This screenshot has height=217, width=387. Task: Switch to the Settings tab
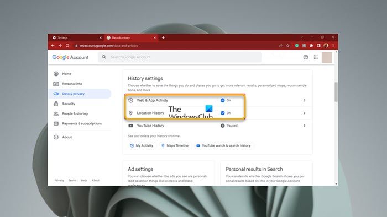pos(76,37)
